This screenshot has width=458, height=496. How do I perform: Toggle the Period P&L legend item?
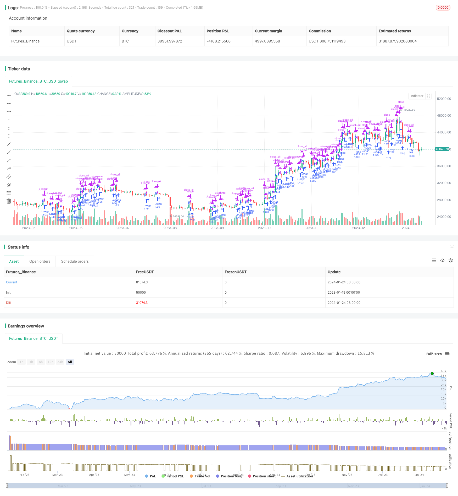pos(173,476)
